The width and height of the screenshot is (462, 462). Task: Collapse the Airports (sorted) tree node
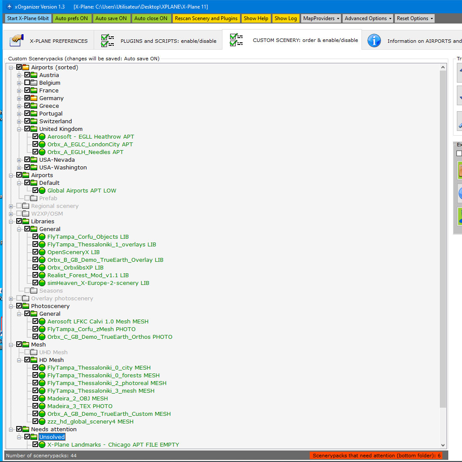(x=11, y=68)
